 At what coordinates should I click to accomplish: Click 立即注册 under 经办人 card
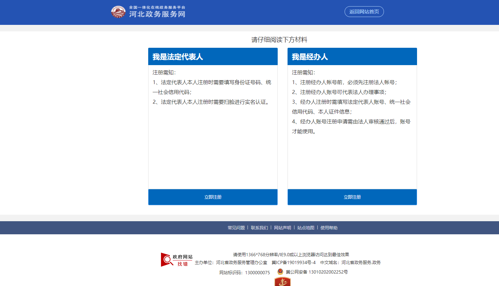[352, 197]
